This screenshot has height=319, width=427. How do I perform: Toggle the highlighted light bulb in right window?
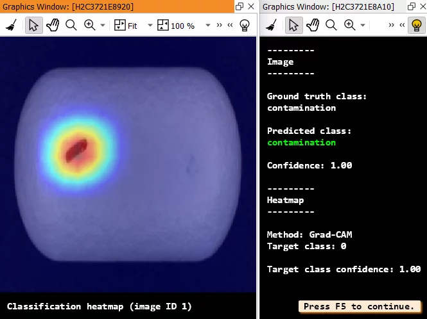click(x=416, y=26)
